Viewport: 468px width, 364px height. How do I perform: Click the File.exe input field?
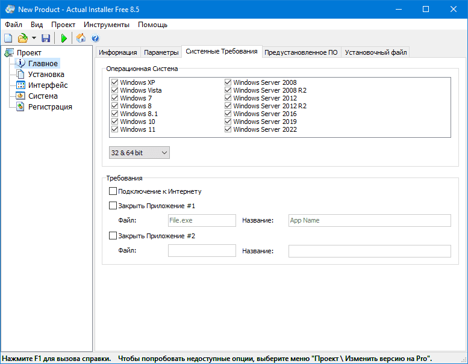[202, 221]
